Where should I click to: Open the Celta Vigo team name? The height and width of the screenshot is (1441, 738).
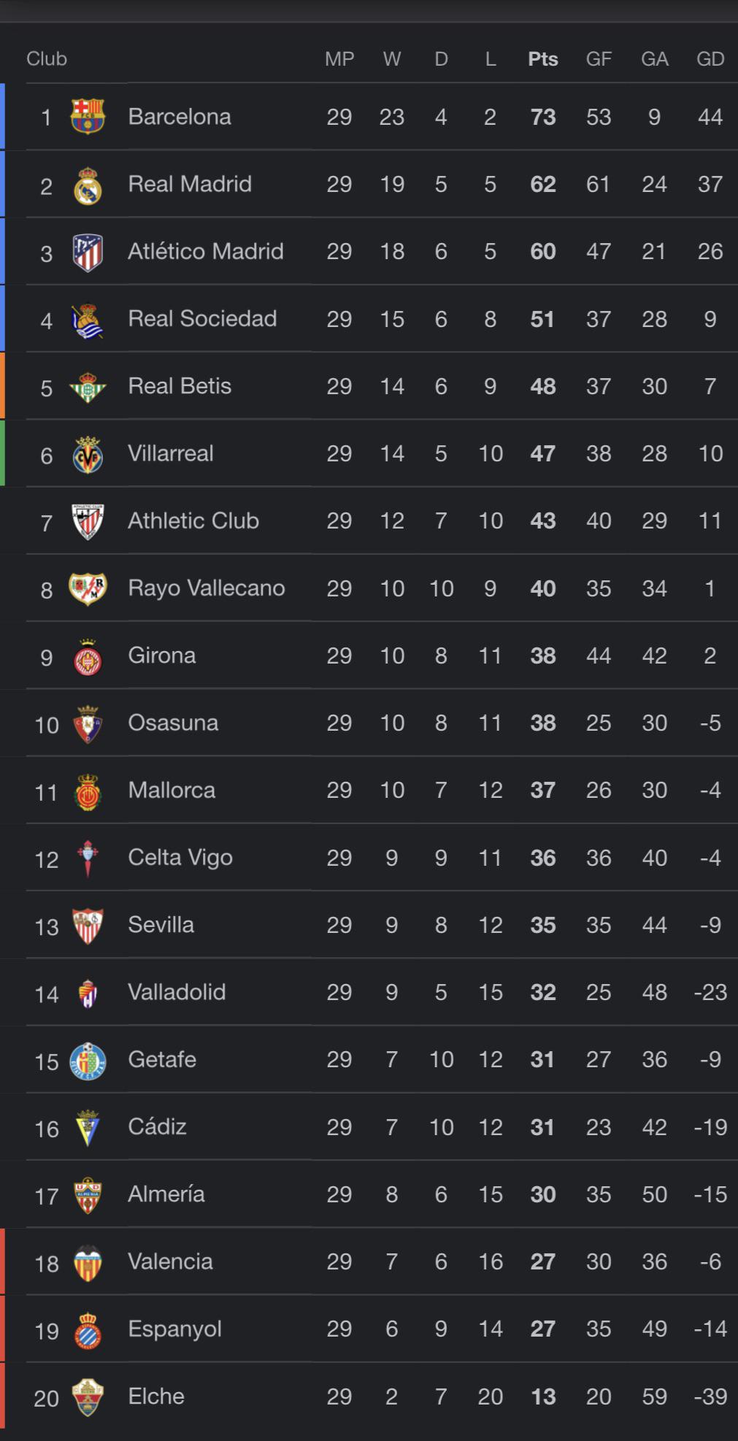coord(180,857)
